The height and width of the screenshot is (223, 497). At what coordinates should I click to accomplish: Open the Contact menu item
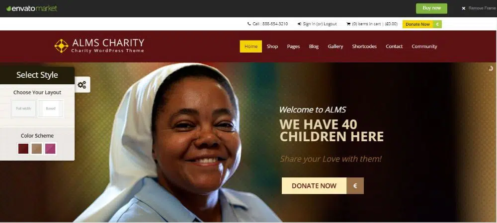[394, 47]
